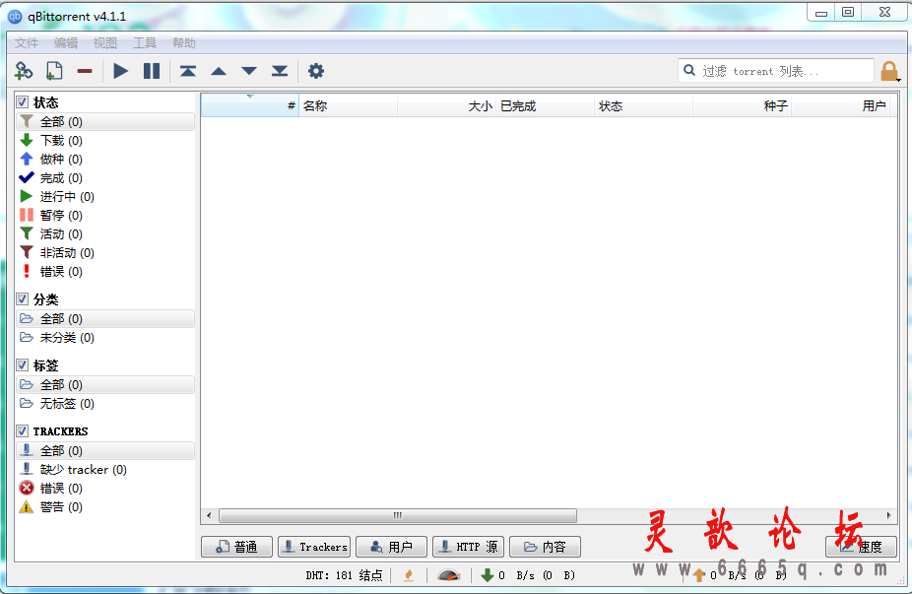
Task: Open options via the gear icon
Action: [316, 71]
